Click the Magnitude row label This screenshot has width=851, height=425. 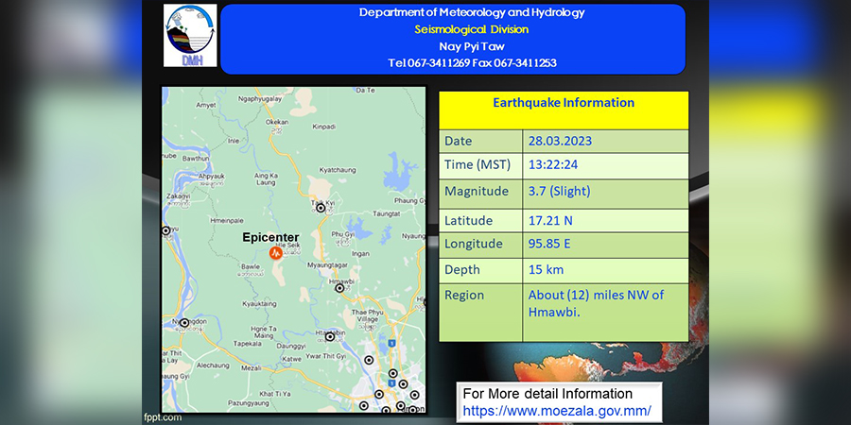477,192
